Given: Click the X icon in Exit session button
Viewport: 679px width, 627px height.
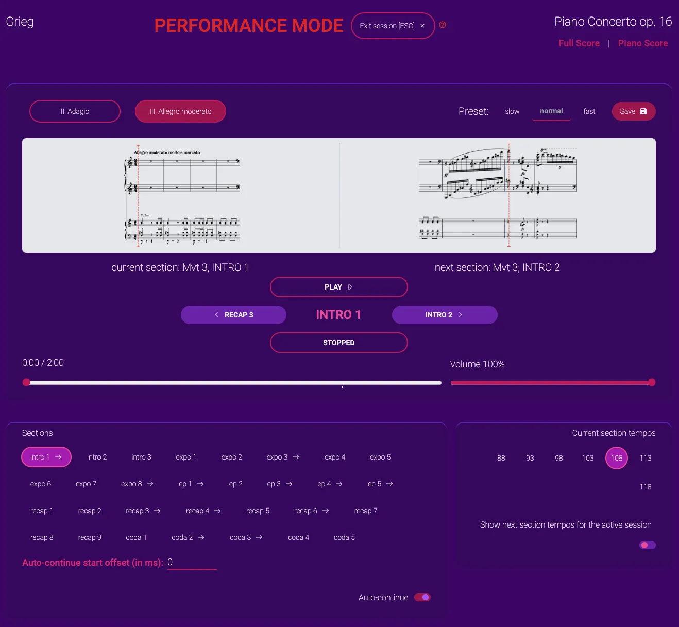Looking at the screenshot, I should tap(422, 26).
